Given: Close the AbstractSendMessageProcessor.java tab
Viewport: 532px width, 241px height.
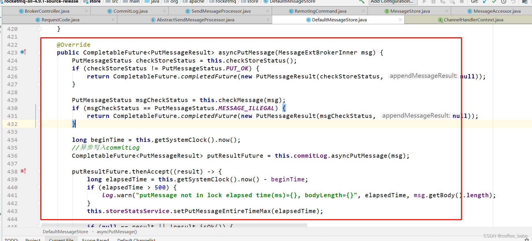Looking at the screenshot, I should 268,20.
